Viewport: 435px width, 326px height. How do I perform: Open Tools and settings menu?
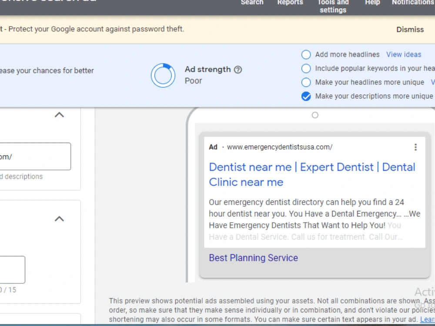[x=333, y=6]
